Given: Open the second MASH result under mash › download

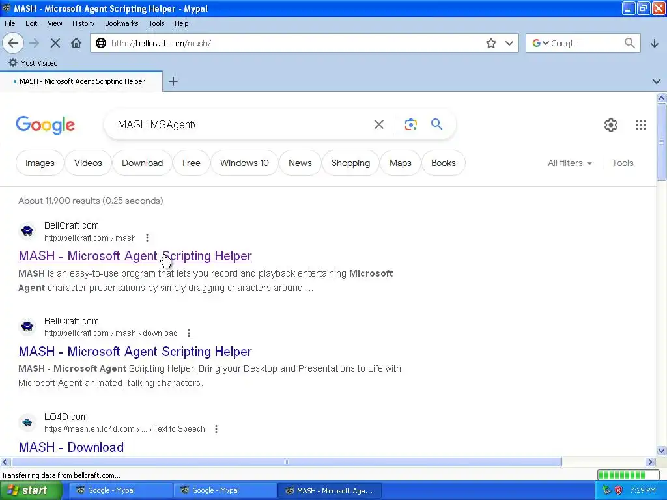Looking at the screenshot, I should point(135,352).
